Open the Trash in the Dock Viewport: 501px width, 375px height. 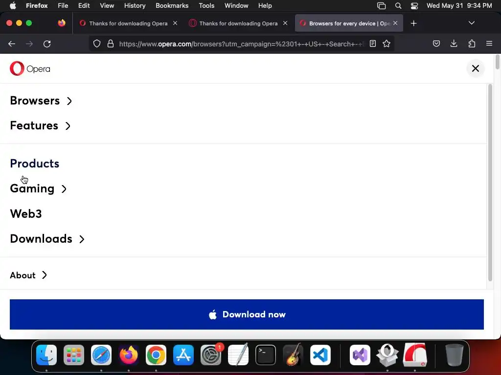pos(455,355)
